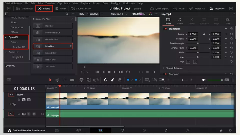Toggle the Transform enable dot
This screenshot has width=240, height=135.
(x=166, y=29)
